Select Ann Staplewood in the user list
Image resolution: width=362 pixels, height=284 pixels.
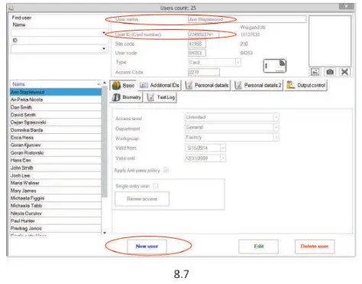pos(56,92)
